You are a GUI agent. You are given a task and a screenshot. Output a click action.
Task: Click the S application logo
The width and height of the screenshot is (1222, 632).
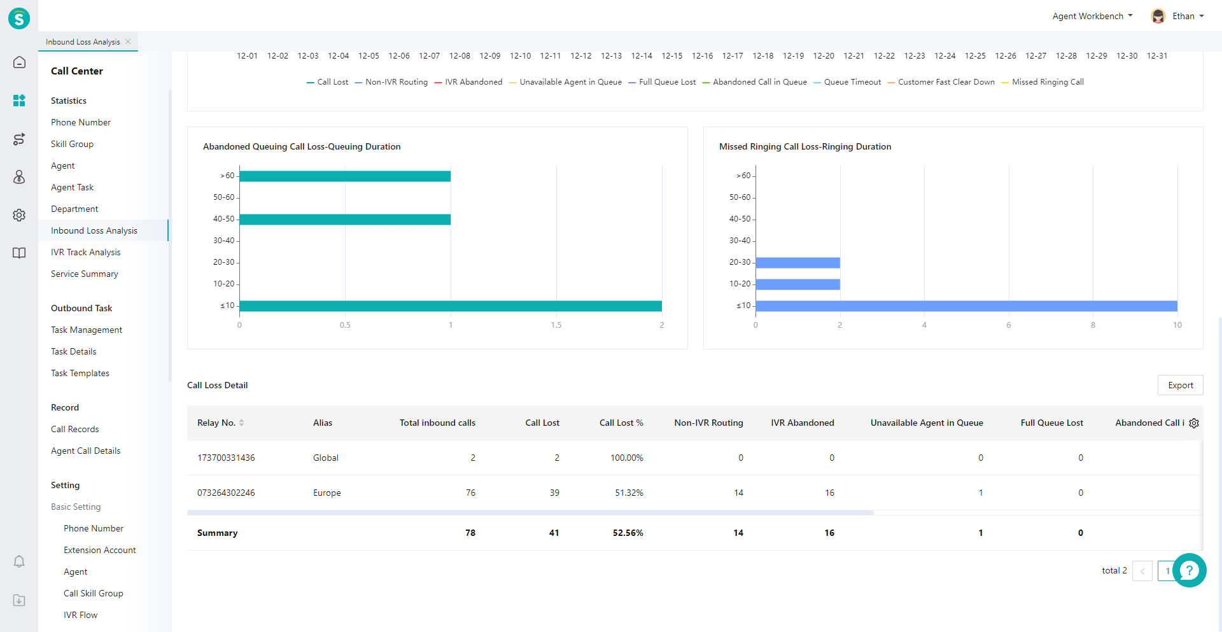[x=19, y=18]
